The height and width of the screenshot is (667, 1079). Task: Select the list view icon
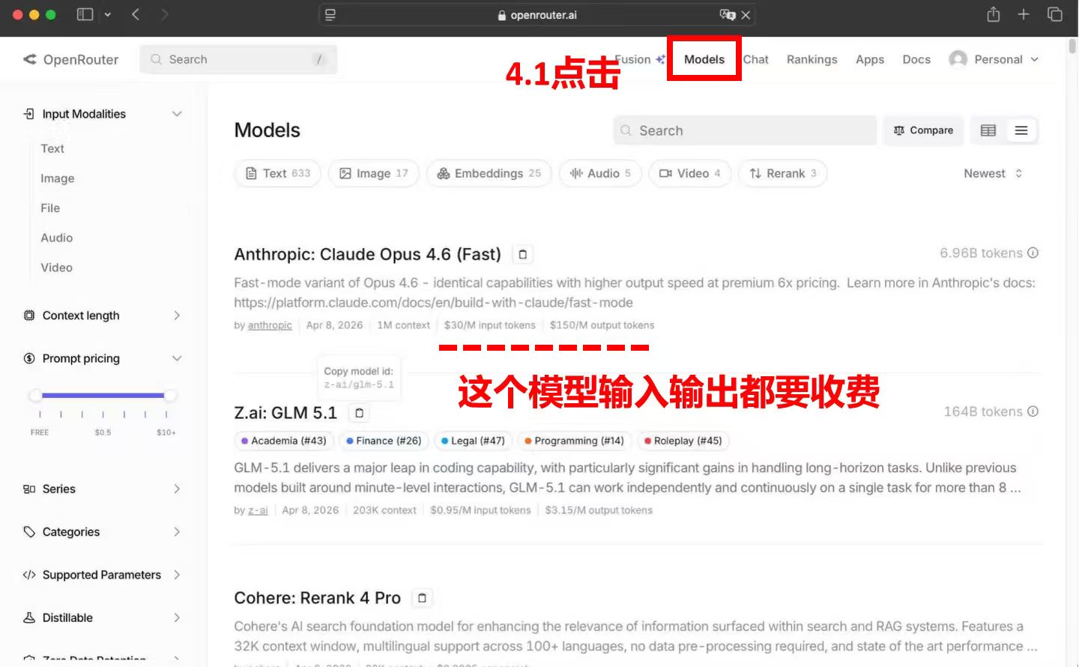tap(1021, 130)
